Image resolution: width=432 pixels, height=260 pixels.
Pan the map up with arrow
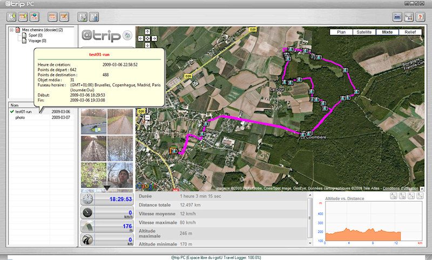(x=147, y=32)
